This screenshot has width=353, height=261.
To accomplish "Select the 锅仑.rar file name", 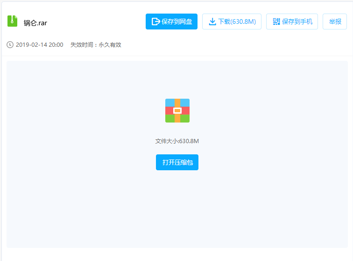I will 35,23.
